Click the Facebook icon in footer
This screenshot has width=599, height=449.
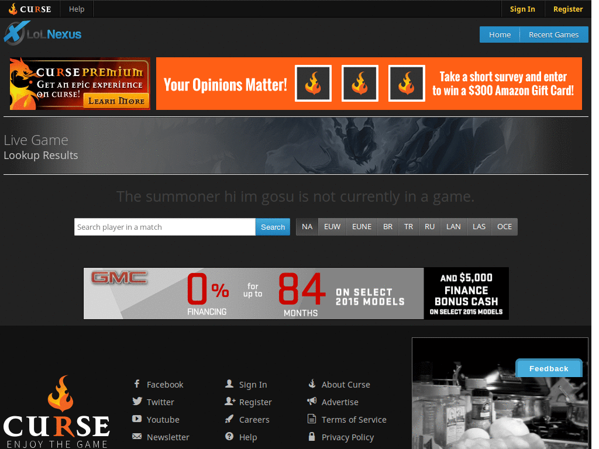(x=137, y=384)
